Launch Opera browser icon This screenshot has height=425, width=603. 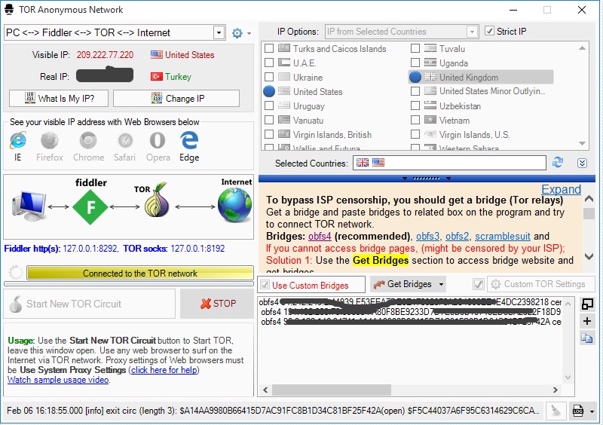158,140
